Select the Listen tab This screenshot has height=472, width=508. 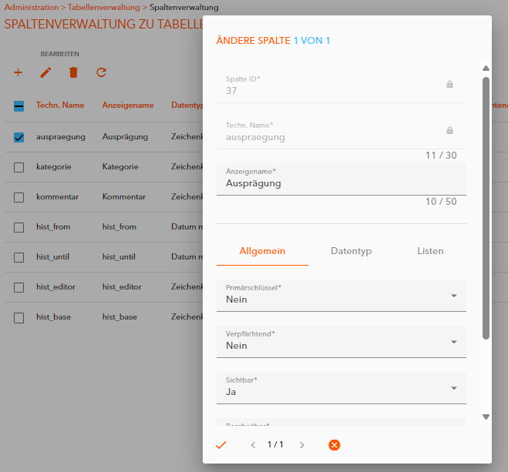click(x=430, y=251)
